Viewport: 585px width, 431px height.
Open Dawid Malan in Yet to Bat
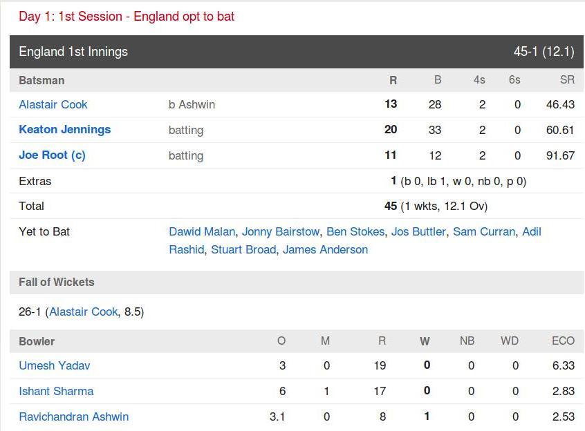point(202,231)
